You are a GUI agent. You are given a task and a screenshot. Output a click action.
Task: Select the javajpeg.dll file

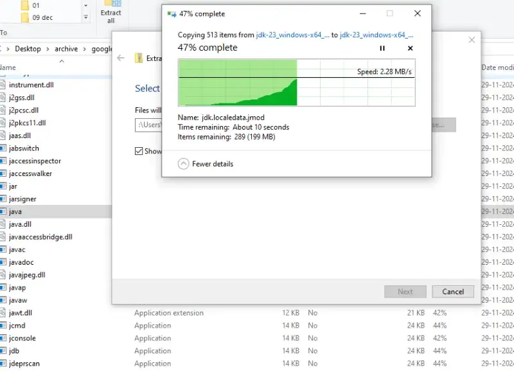[27, 275]
